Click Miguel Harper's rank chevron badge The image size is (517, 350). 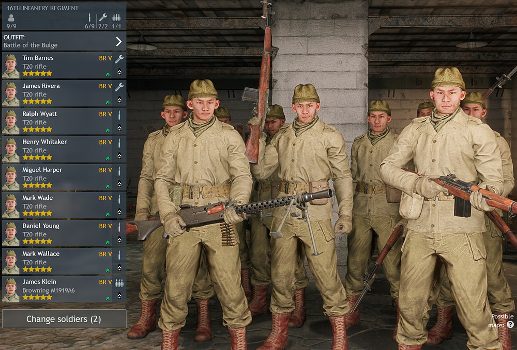click(119, 183)
